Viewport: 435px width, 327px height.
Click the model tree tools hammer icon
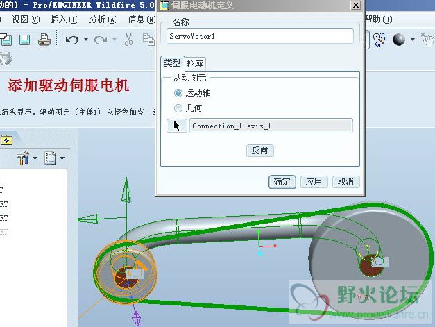[x=23, y=158]
